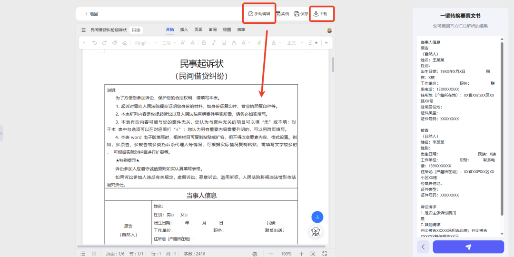This screenshot has width=514, height=257.
Task: Zoom out with the minus icon
Action: click(271, 254)
